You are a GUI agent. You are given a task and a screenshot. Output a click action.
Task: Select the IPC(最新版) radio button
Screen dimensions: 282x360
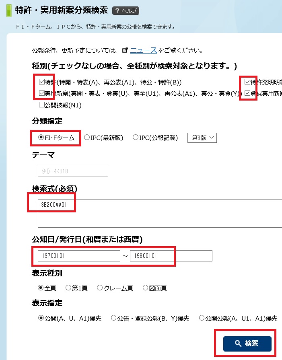87,137
